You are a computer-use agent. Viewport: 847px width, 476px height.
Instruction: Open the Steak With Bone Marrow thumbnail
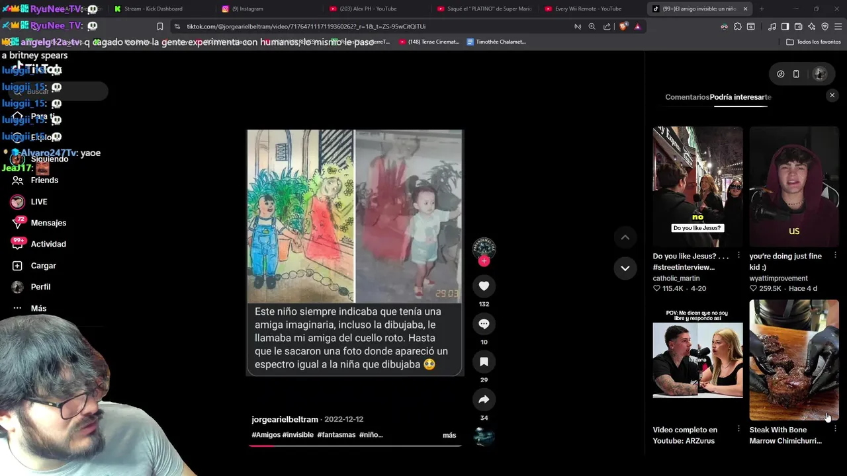coord(794,360)
